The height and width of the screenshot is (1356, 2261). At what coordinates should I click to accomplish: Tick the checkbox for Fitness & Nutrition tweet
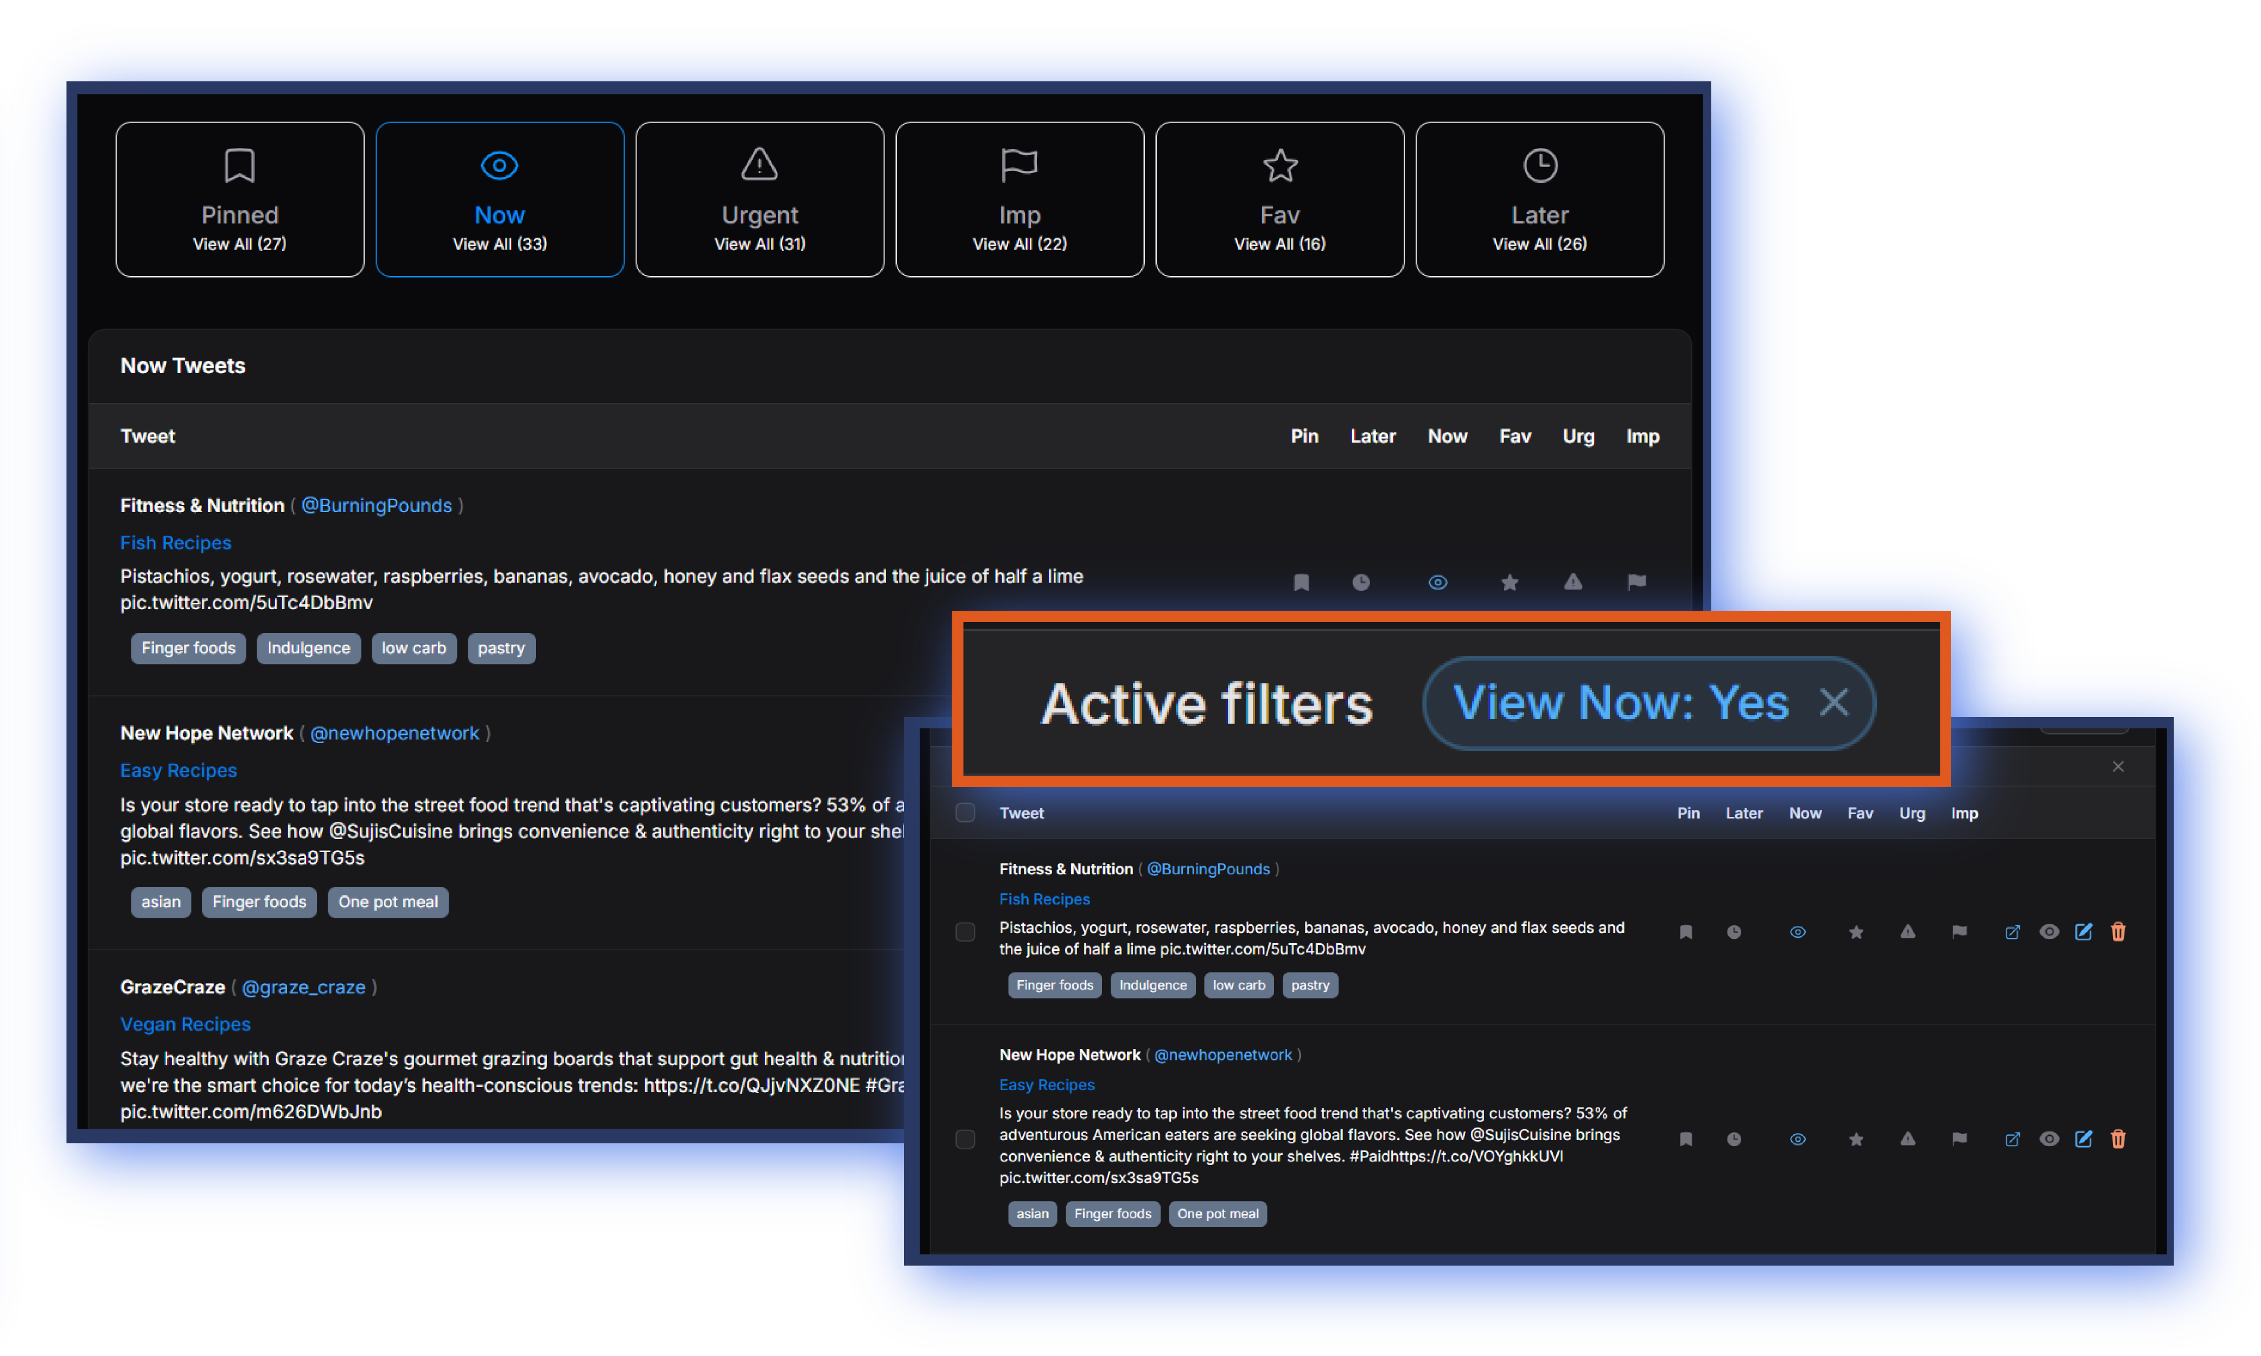coord(965,932)
